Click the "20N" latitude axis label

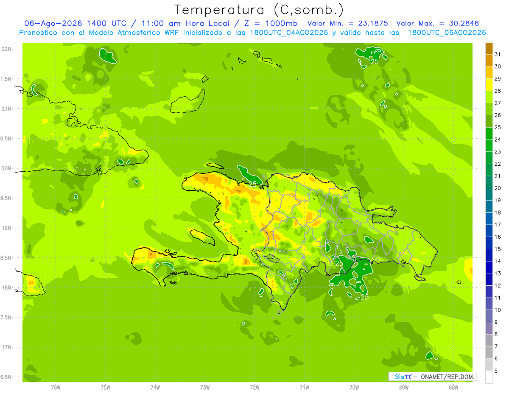[7, 168]
